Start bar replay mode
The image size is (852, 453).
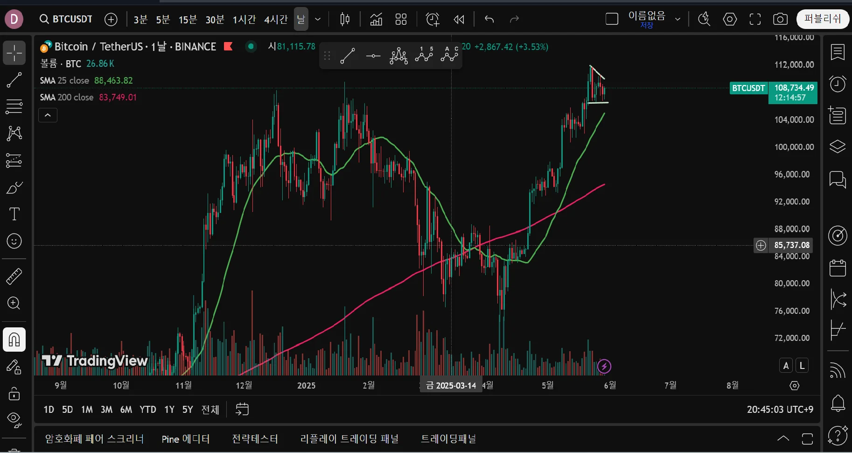pyautogui.click(x=459, y=19)
